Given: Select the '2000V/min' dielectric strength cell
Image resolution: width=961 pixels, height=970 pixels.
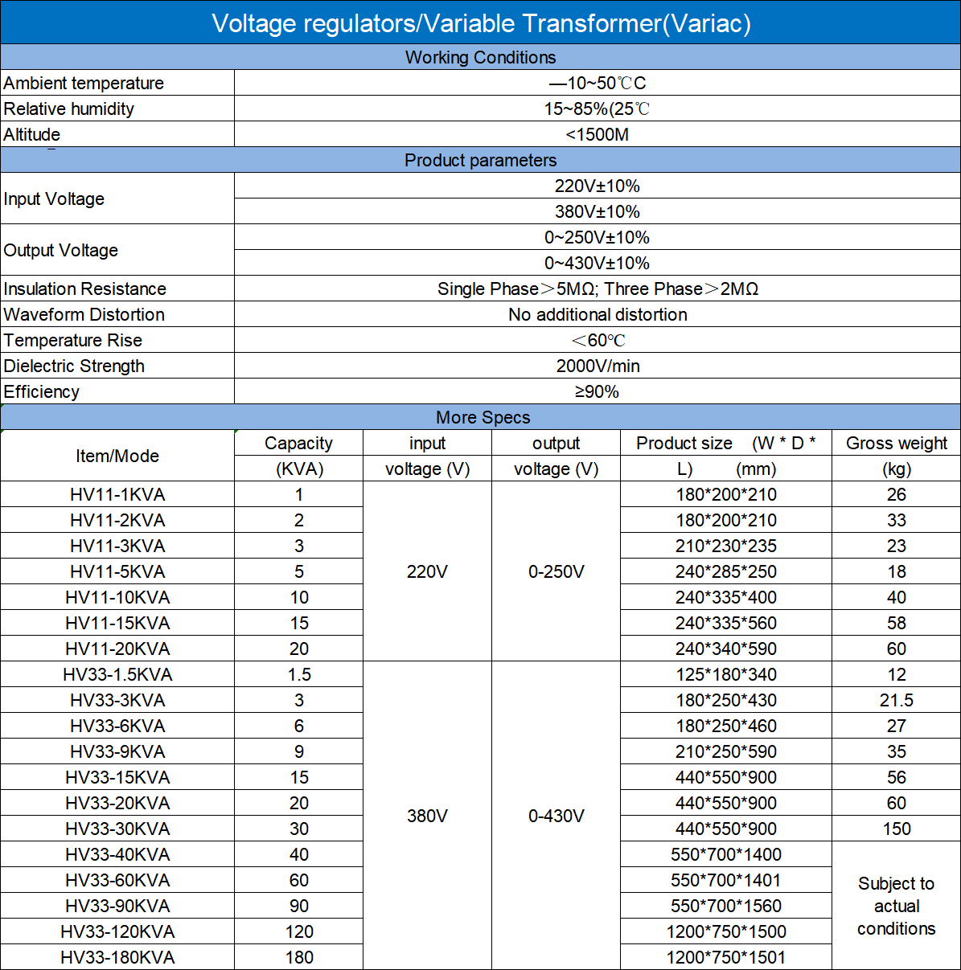Looking at the screenshot, I should (x=597, y=366).
